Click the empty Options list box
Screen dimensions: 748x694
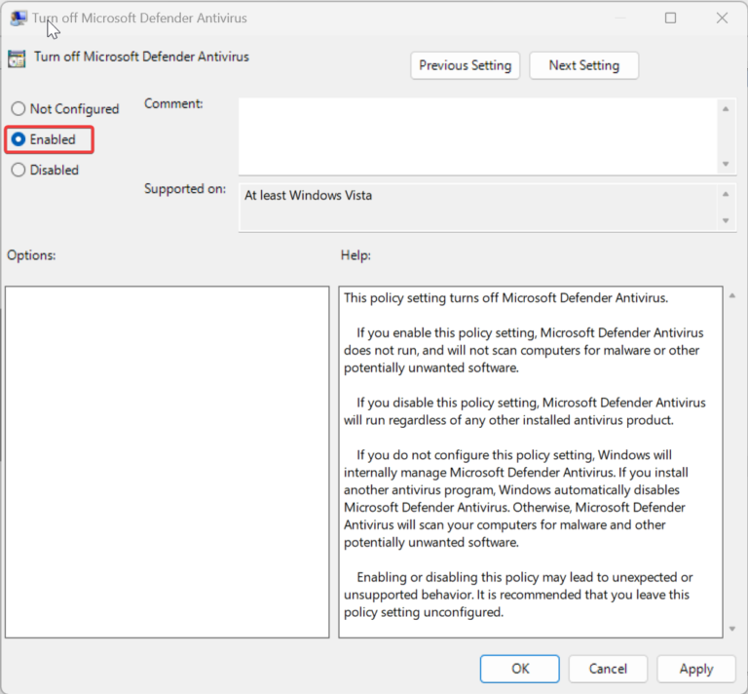tap(167, 462)
